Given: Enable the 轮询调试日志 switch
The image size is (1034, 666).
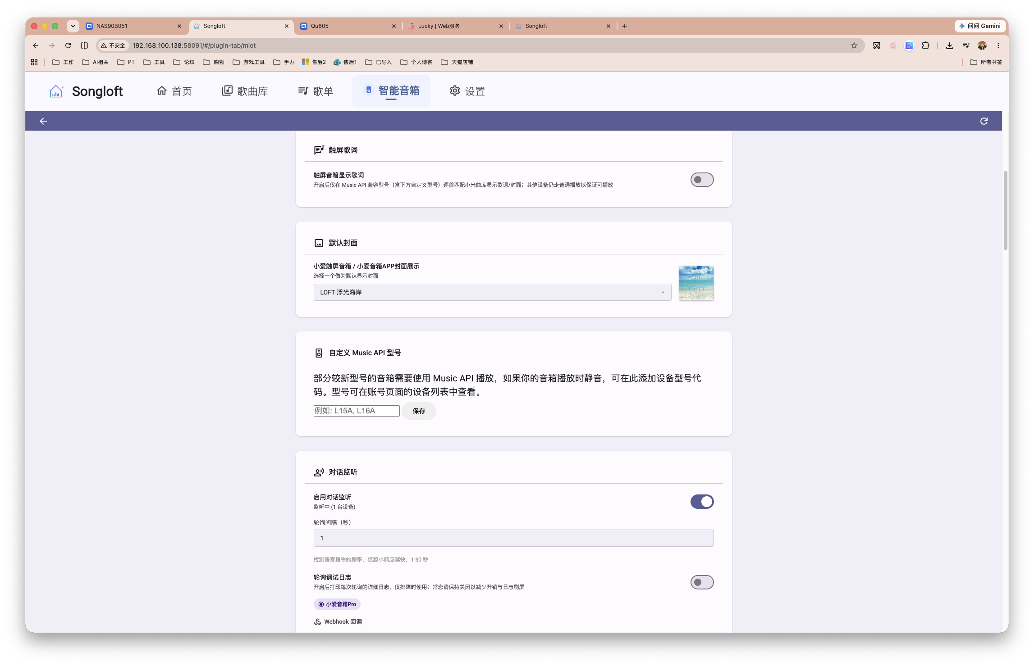Looking at the screenshot, I should pos(702,582).
